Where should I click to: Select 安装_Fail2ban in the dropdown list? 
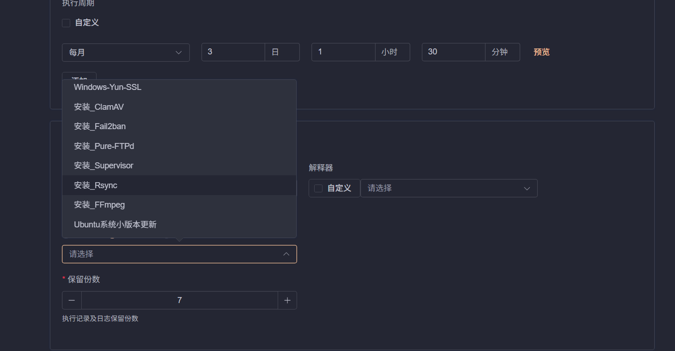pos(100,126)
